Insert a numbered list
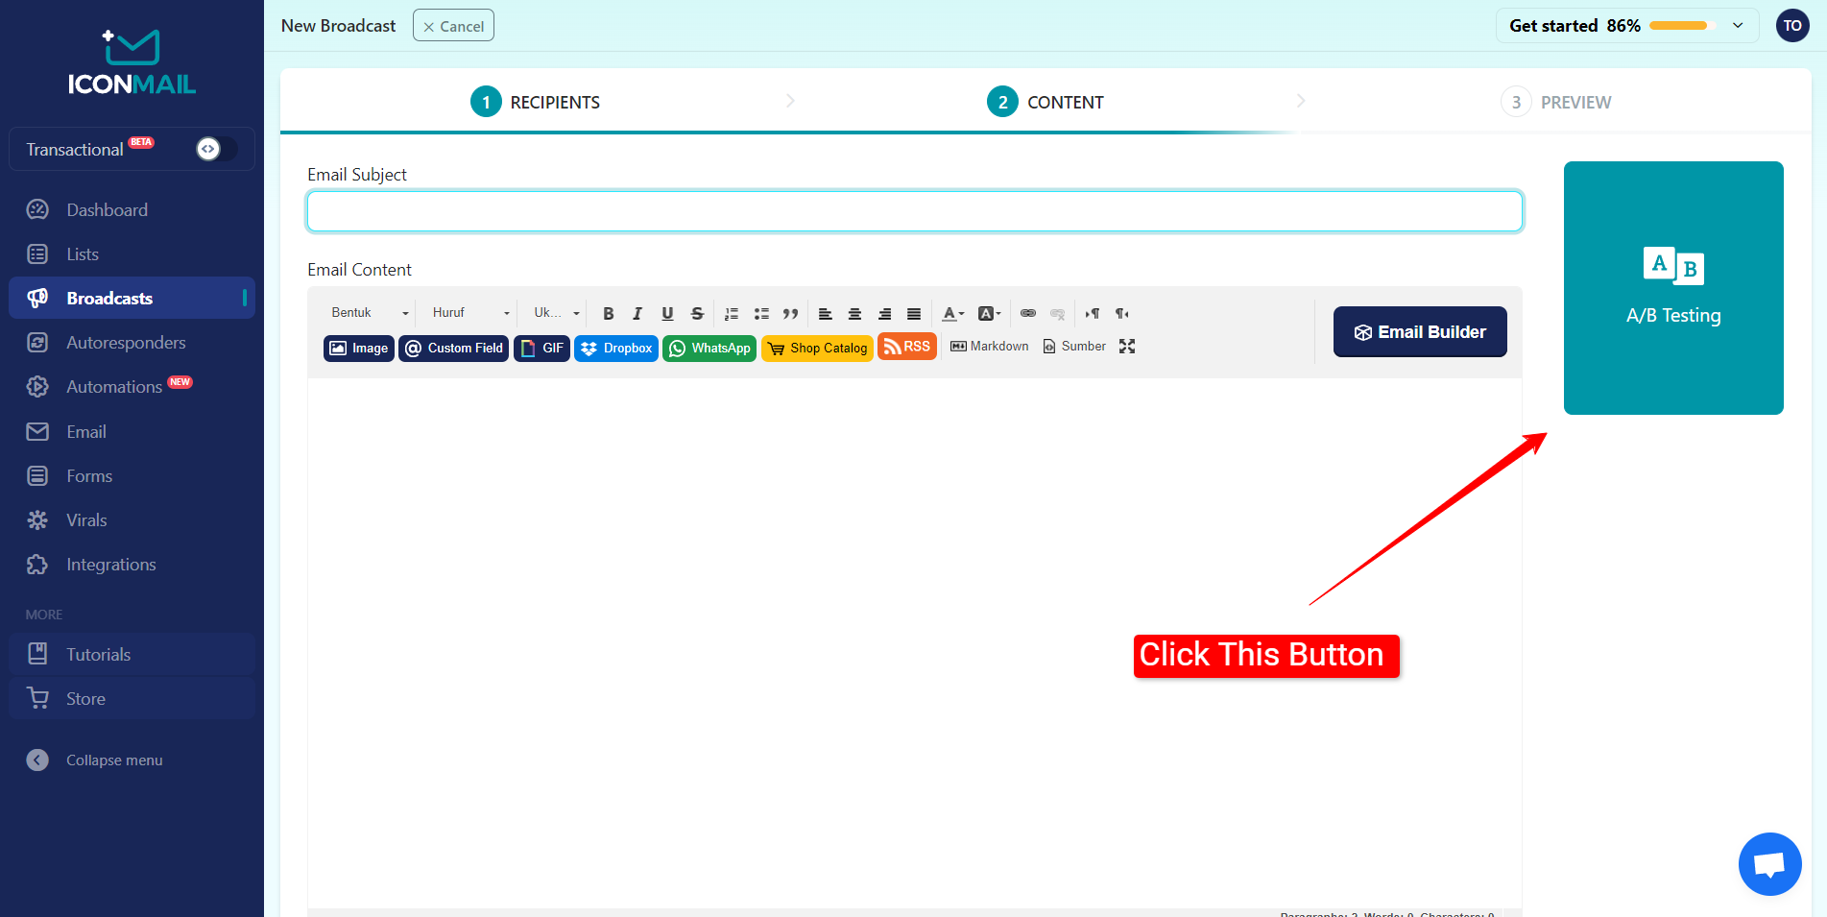 [x=732, y=313]
